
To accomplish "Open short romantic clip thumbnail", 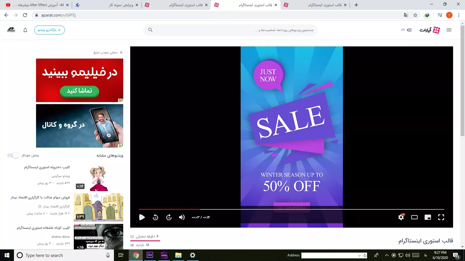I will [x=99, y=237].
